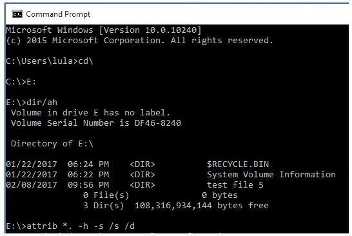
Task: Click the '3 Dir(s)' bytes free line
Action: [176, 206]
